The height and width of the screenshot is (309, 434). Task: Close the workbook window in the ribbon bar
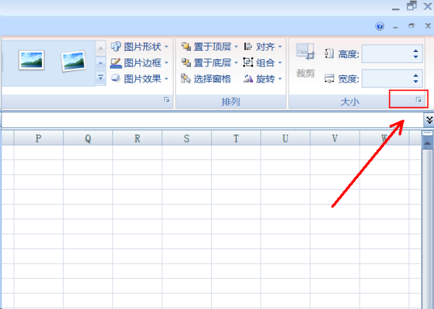tap(428, 26)
